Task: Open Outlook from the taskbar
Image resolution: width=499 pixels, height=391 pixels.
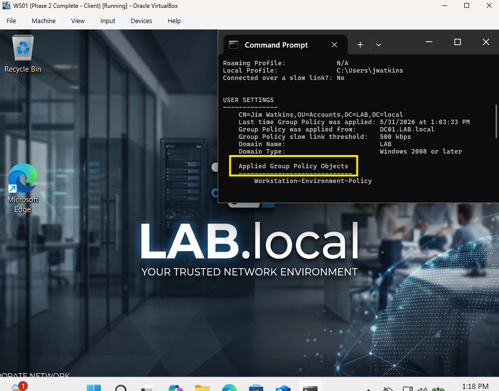Action: point(283,388)
